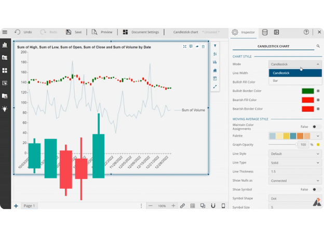The image size is (324, 237).
Task: Delete the chart widget with trash icon
Action: point(203,47)
